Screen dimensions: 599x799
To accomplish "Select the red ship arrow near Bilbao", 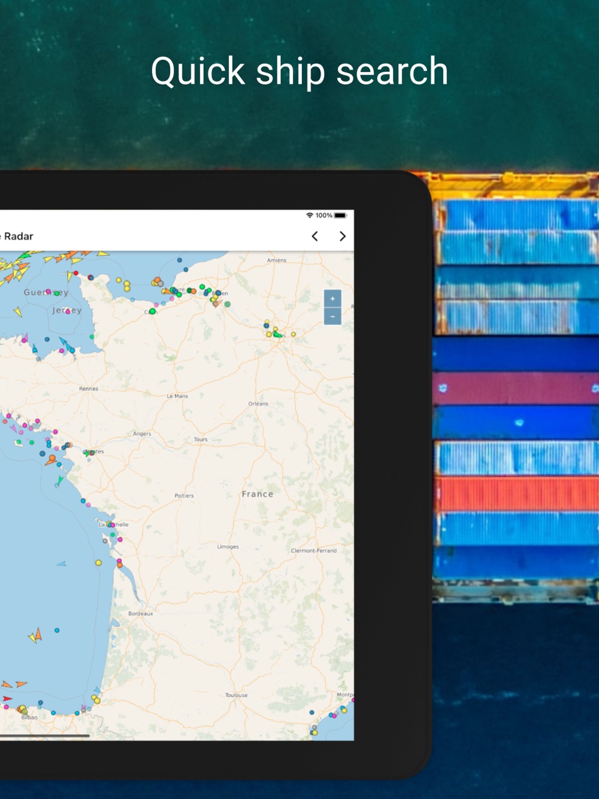I will tap(7, 698).
